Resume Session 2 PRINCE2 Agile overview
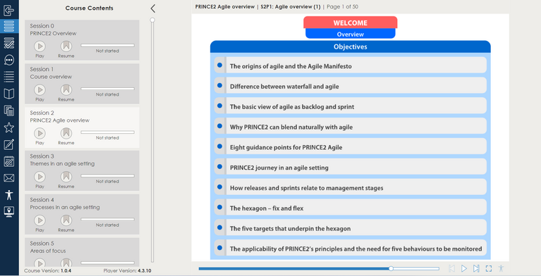Image resolution: width=541 pixels, height=276 pixels. (66, 133)
